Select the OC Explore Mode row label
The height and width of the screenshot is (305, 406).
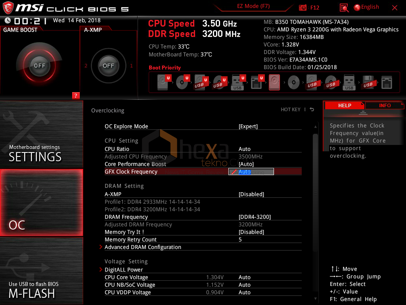point(126,126)
